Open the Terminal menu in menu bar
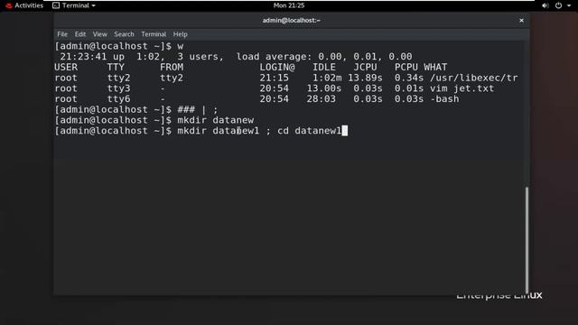 [x=154, y=34]
